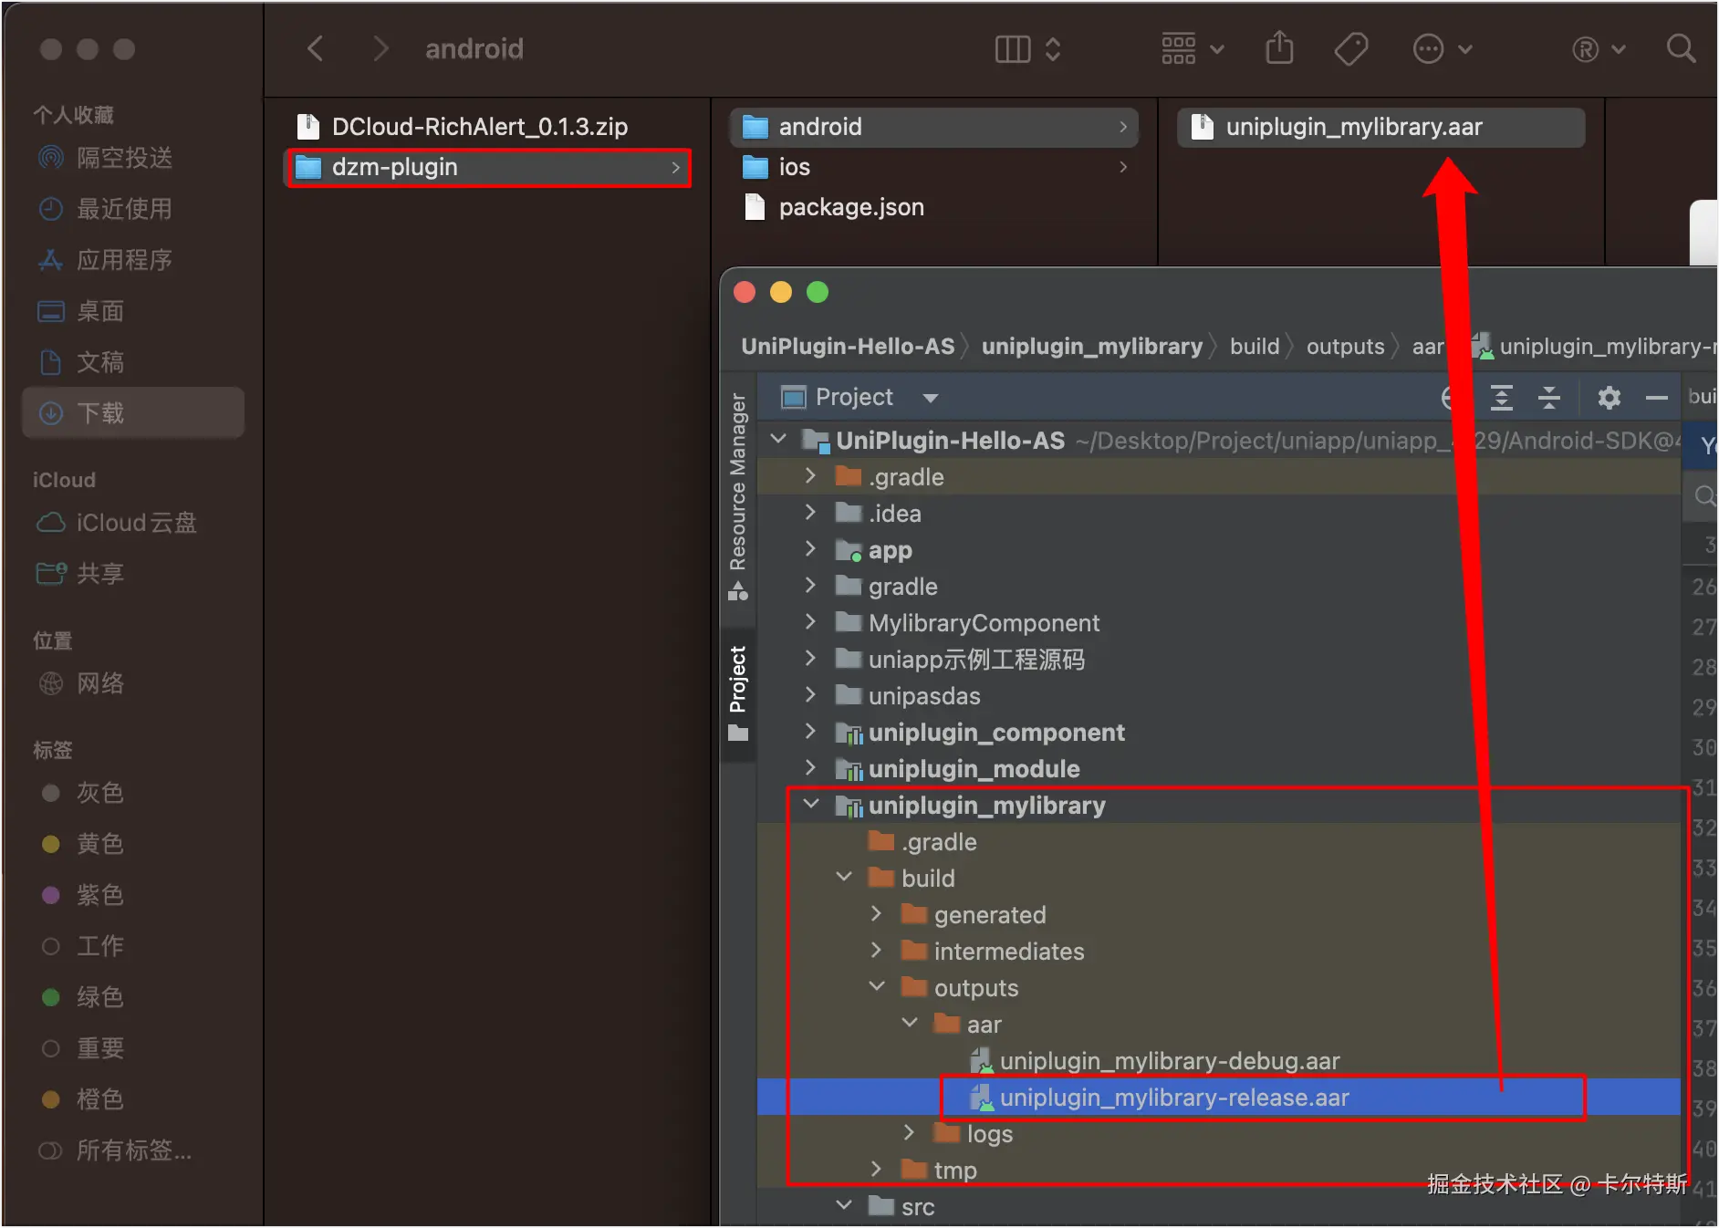Screen dimensions: 1719x1228
Task: Expand app module folder
Action: click(810, 549)
